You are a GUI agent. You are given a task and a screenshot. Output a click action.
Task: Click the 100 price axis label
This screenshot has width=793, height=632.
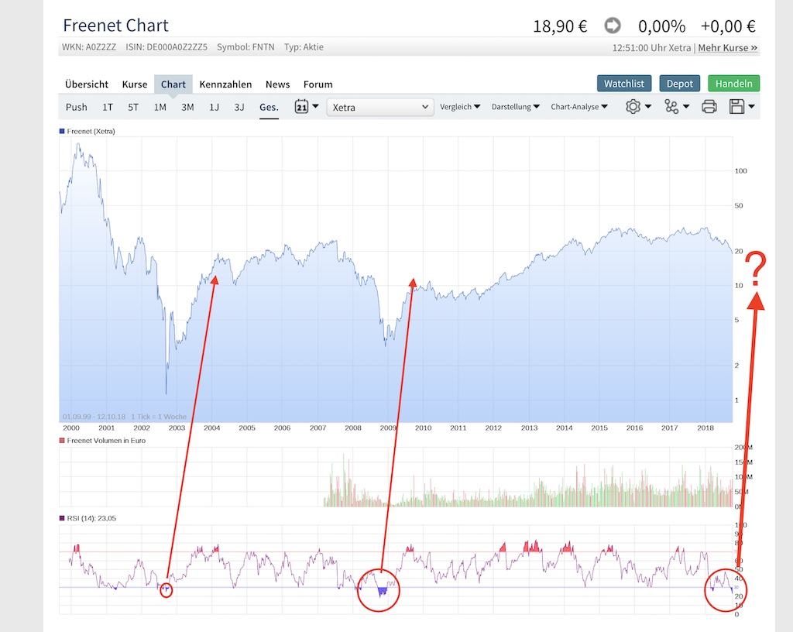click(740, 171)
